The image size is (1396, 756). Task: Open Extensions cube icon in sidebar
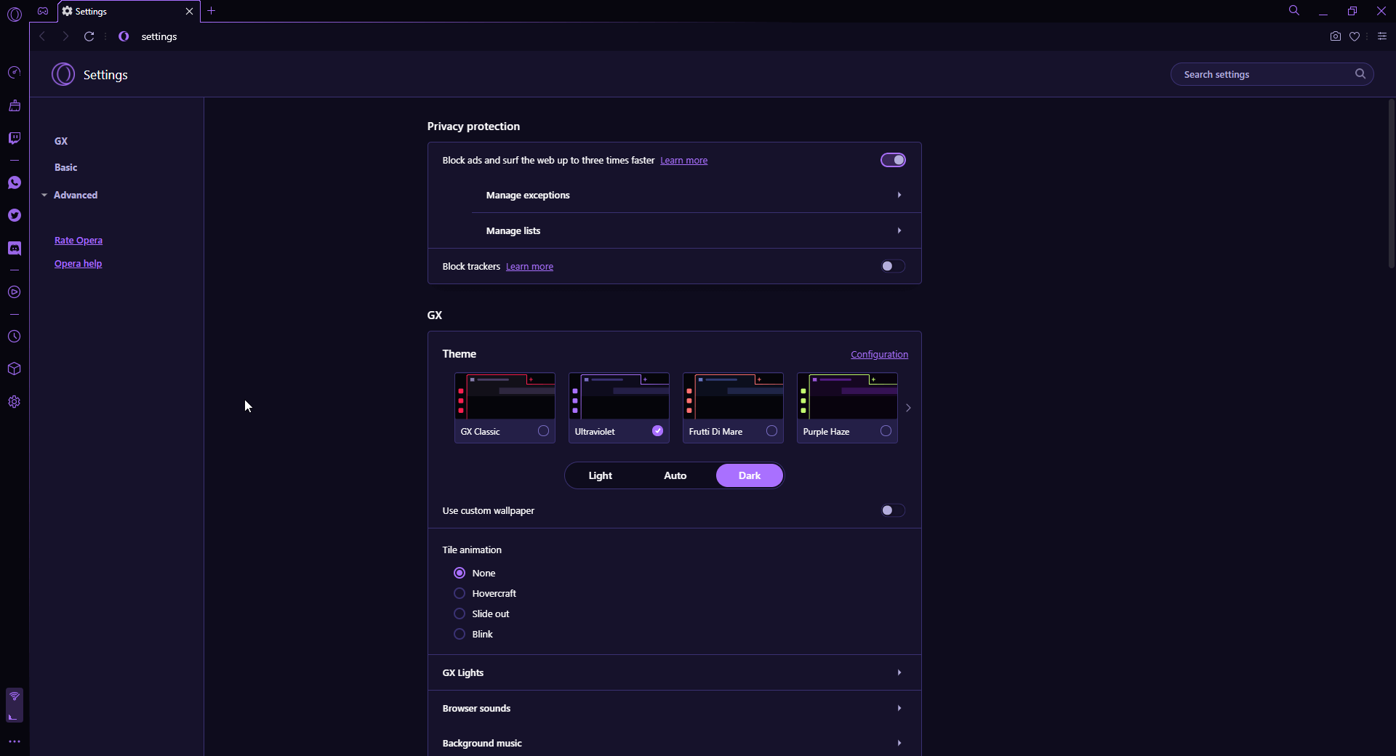[x=15, y=369]
